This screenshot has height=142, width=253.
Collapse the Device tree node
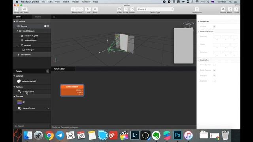[x=14, y=21]
